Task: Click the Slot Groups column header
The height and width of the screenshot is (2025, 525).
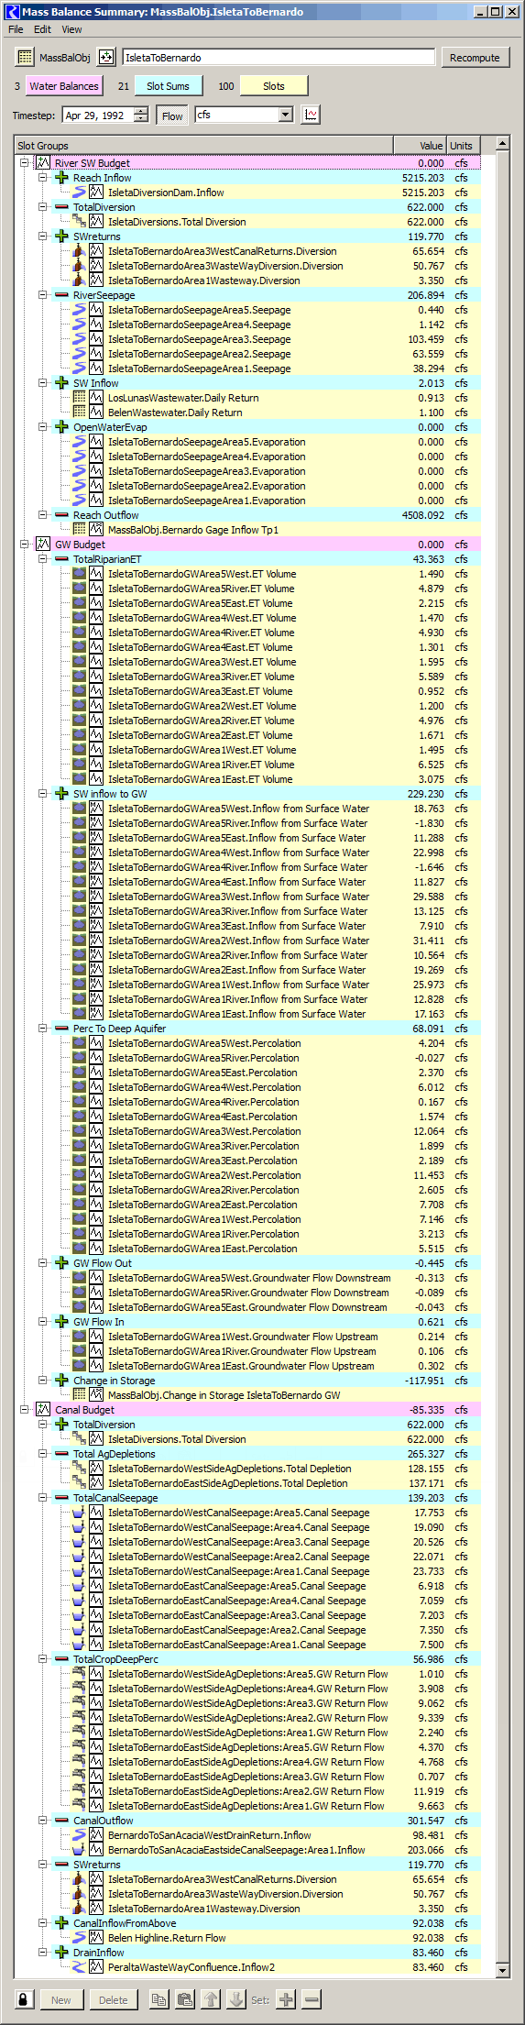Action: [x=204, y=145]
